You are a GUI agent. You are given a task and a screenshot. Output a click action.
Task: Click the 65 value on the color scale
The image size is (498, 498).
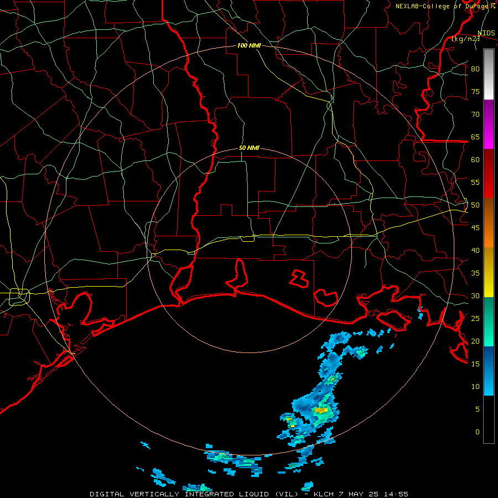coord(475,137)
